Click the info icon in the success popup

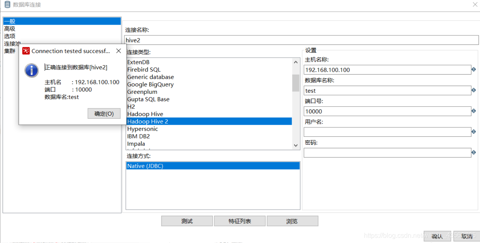pos(31,70)
